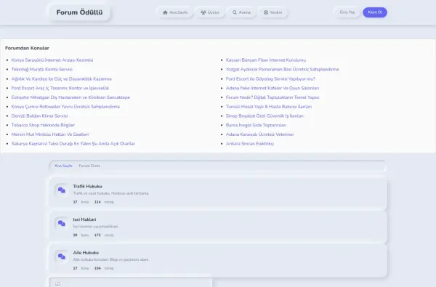Open Eskişehir Mihalgazi Diş Hastaneleri topic
This screenshot has width=436, height=287.
coord(70,97)
